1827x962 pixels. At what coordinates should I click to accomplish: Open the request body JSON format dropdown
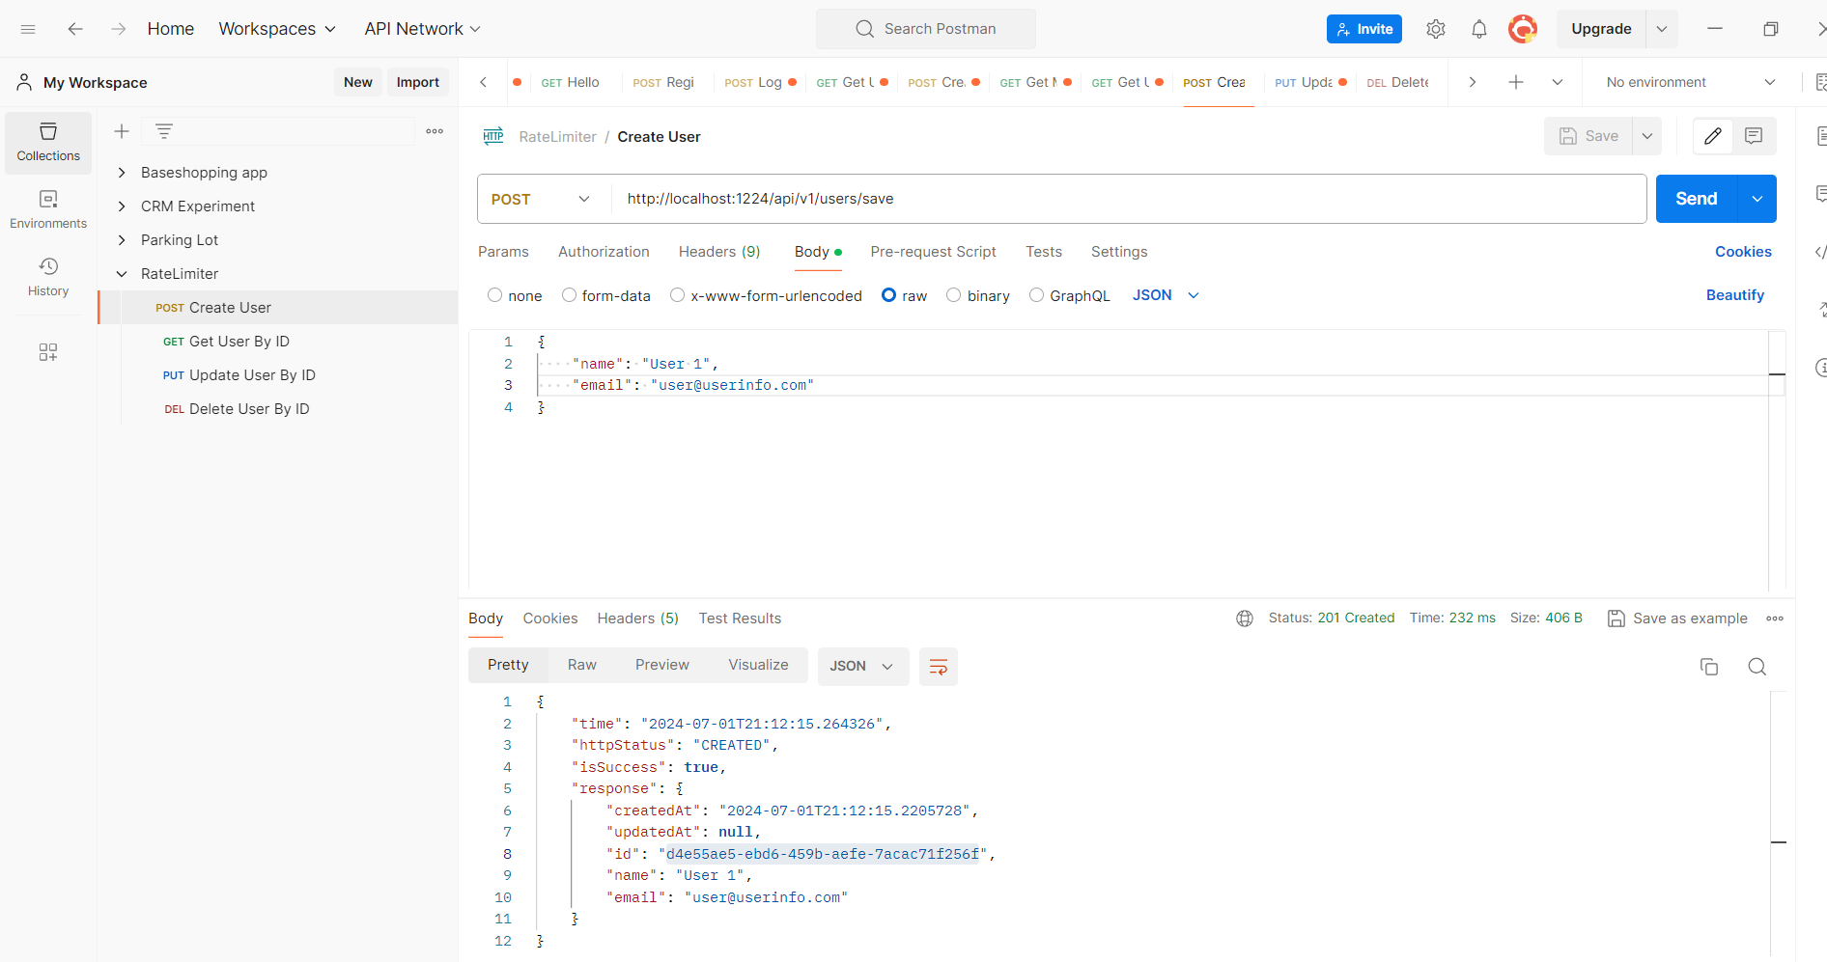point(1166,295)
